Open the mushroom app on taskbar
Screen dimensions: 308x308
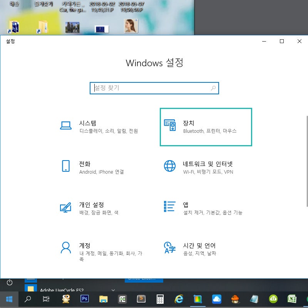235,299
